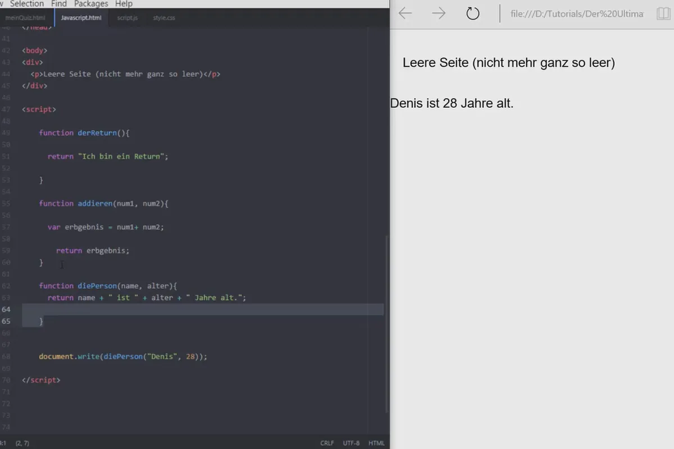Click 'Leere Seite' heading text in browser

pyautogui.click(x=509, y=63)
